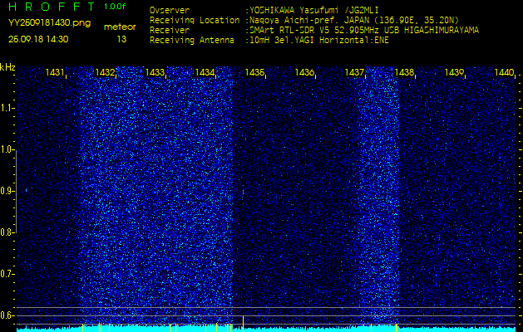The image size is (523, 332).
Task: Click the 1440 time axis label
Action: [x=504, y=72]
